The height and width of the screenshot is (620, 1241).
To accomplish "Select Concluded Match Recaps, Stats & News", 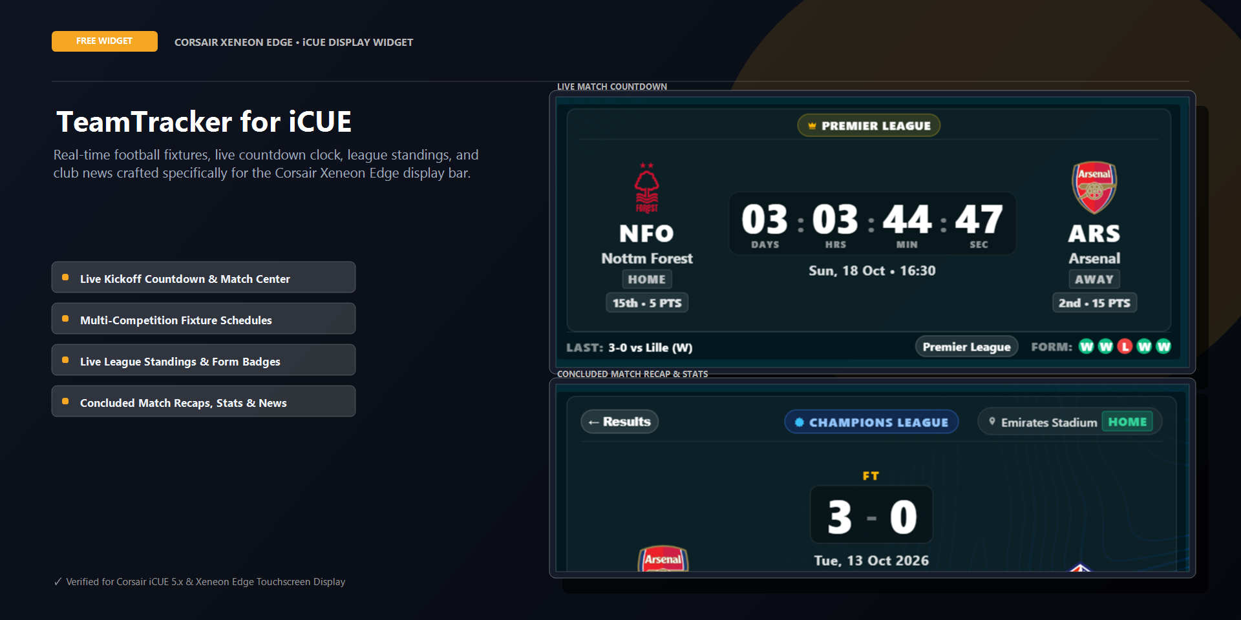I will point(204,402).
